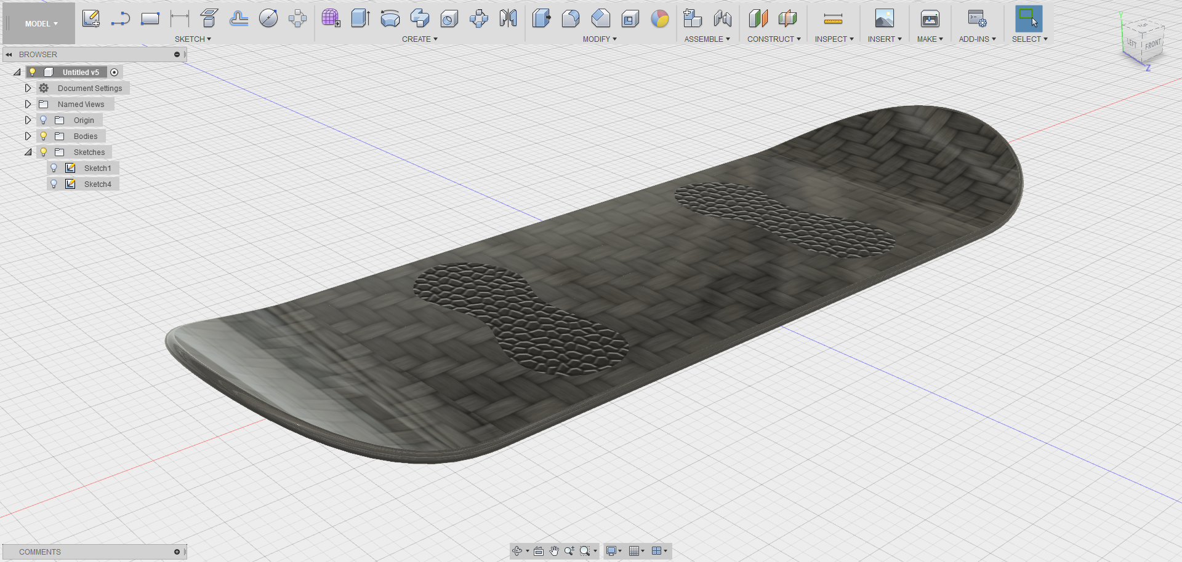Expand Document Settings in the browser

(28, 87)
